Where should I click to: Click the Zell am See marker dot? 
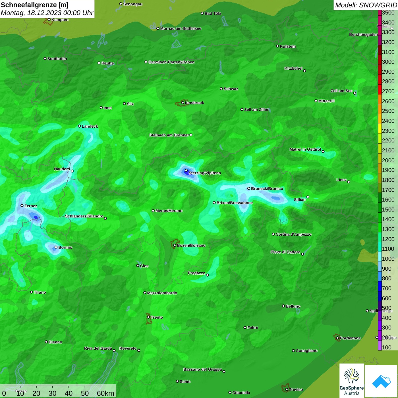click(x=355, y=93)
